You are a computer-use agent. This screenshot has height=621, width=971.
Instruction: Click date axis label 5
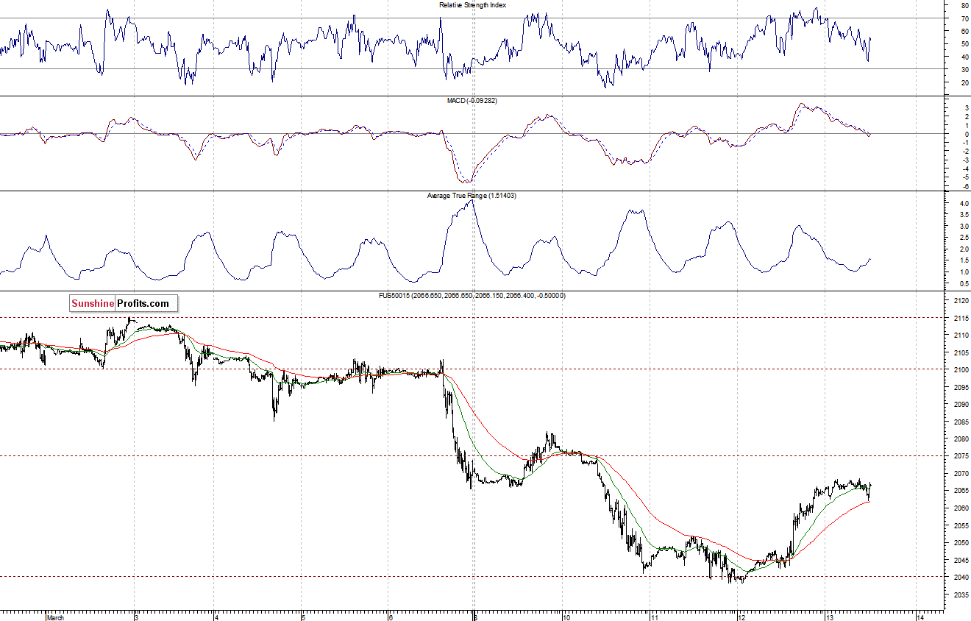tap(302, 617)
